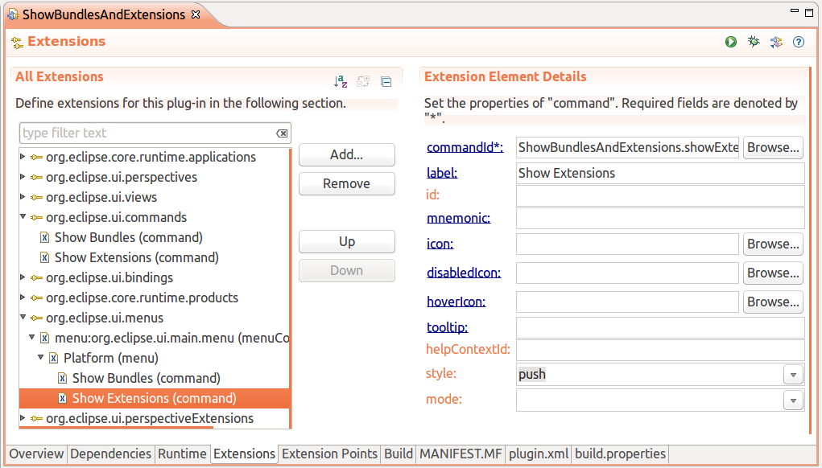Select the highlighted Show Extensions (command) row

pos(154,398)
